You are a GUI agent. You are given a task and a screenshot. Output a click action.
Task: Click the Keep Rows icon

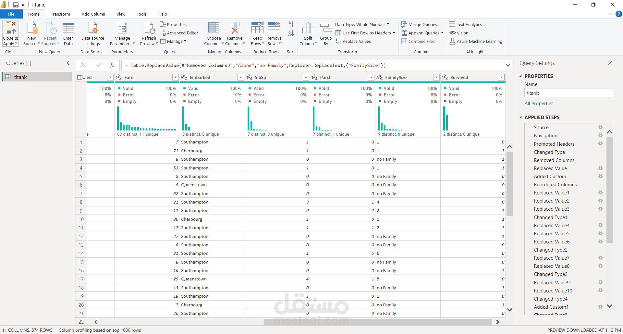click(257, 28)
